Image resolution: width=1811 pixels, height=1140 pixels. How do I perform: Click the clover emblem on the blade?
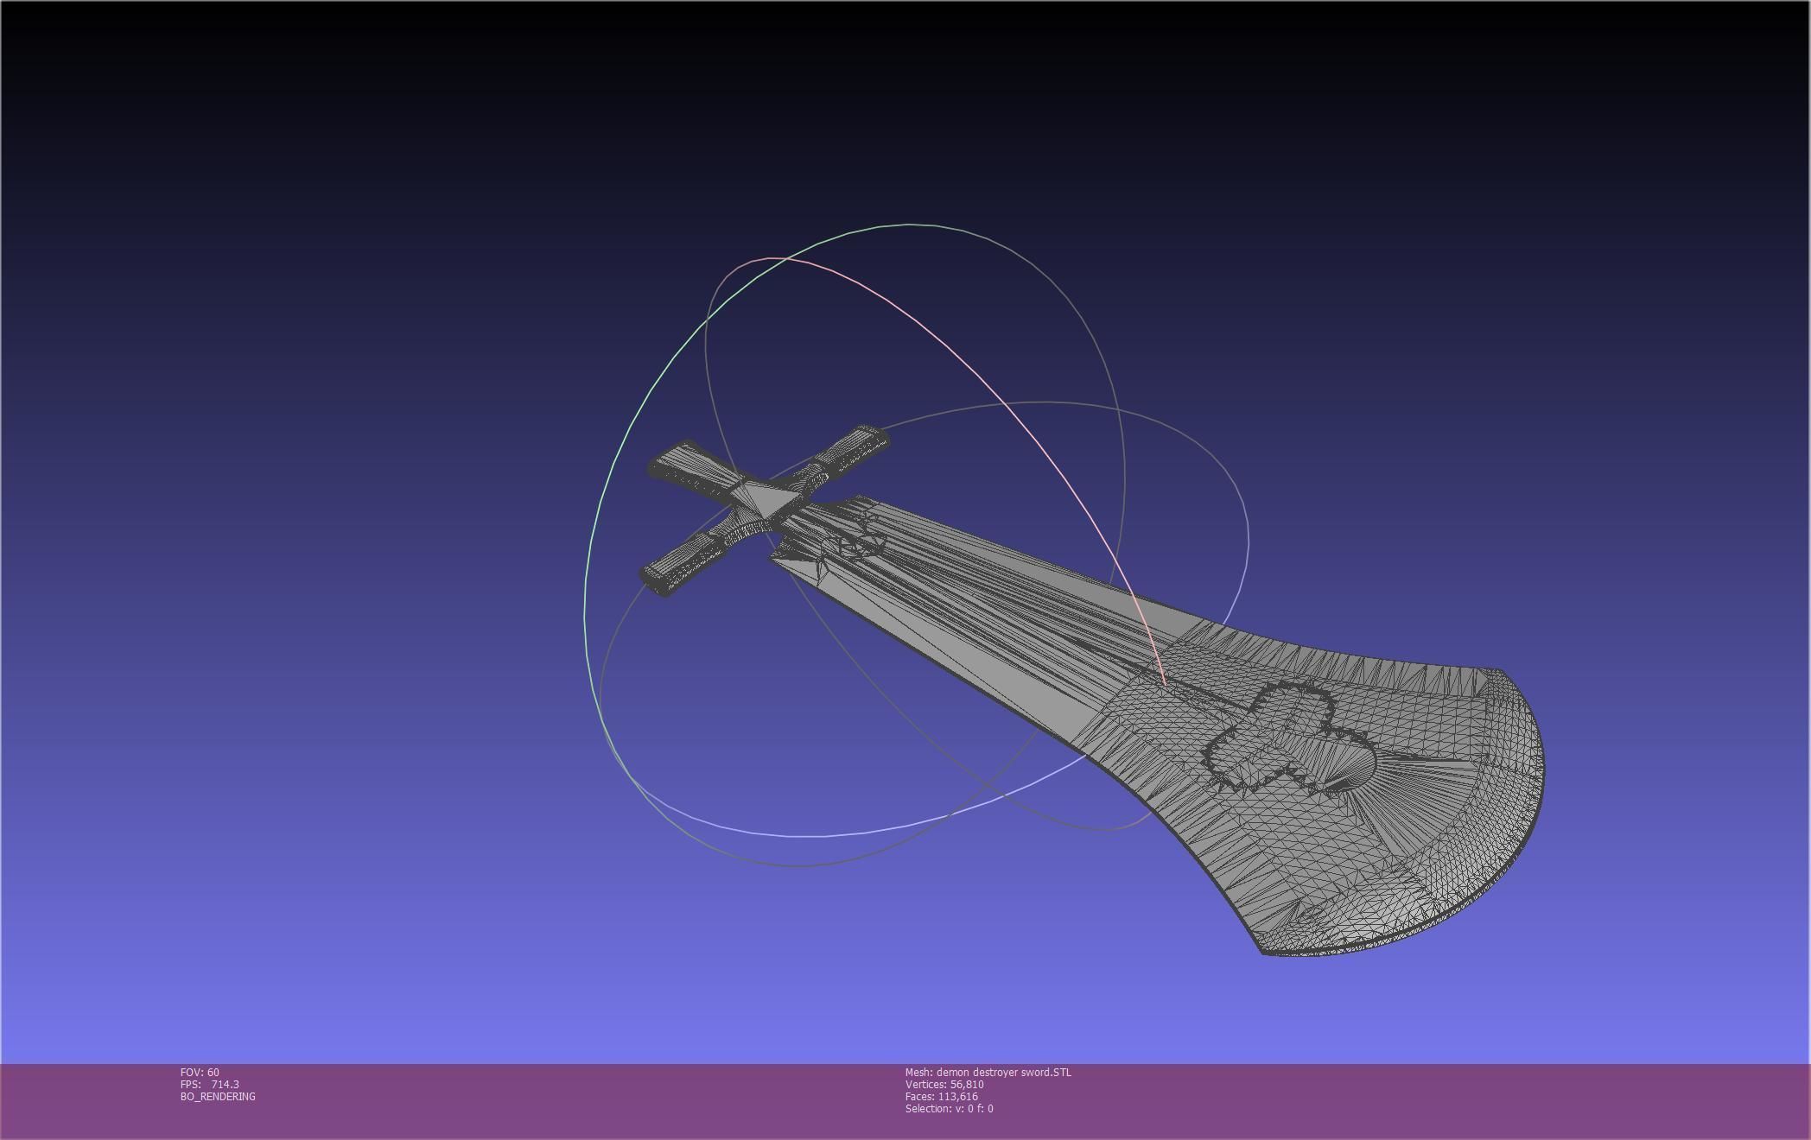(x=1290, y=737)
